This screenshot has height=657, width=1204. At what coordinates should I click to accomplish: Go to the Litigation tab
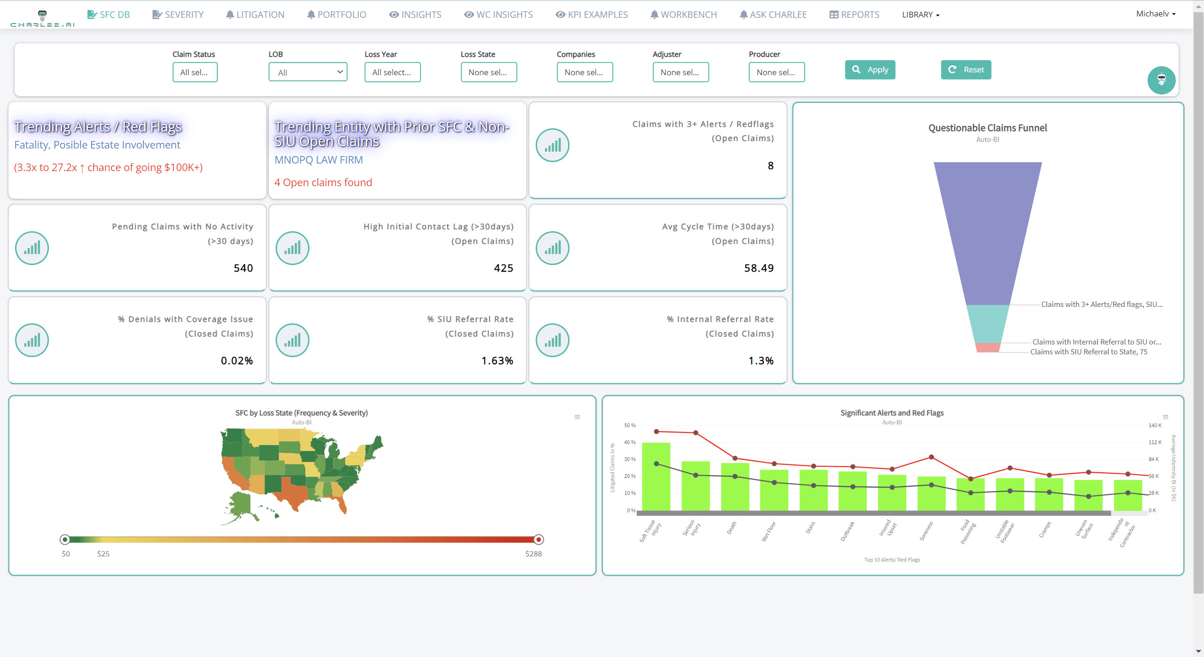click(255, 15)
